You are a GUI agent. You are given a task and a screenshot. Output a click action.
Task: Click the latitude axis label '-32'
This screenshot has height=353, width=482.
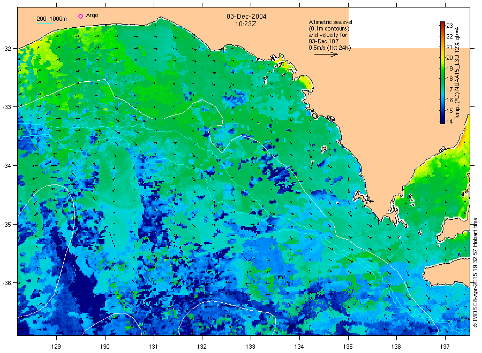(x=6, y=49)
